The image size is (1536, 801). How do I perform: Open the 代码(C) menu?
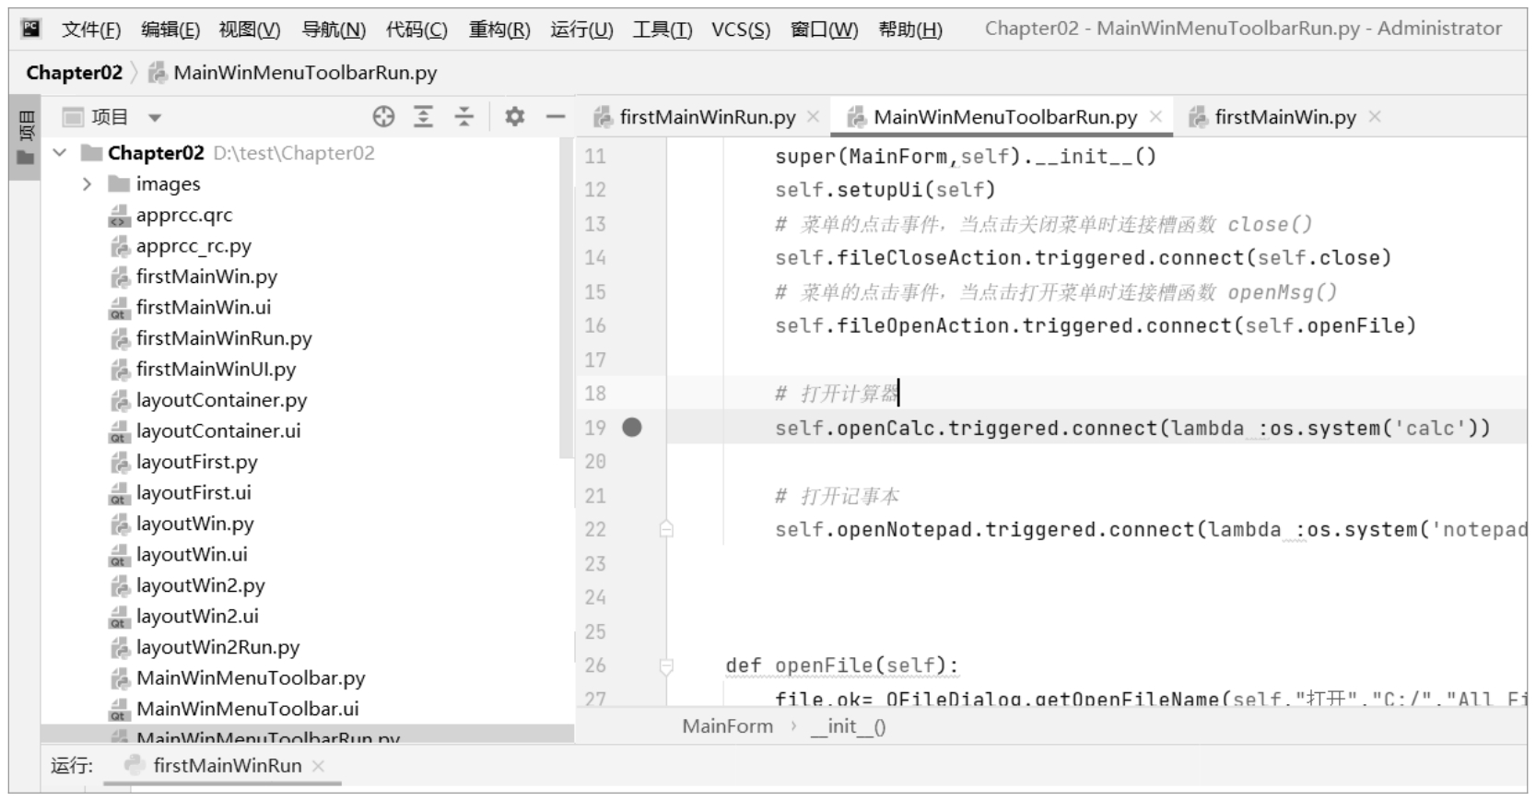(x=416, y=29)
